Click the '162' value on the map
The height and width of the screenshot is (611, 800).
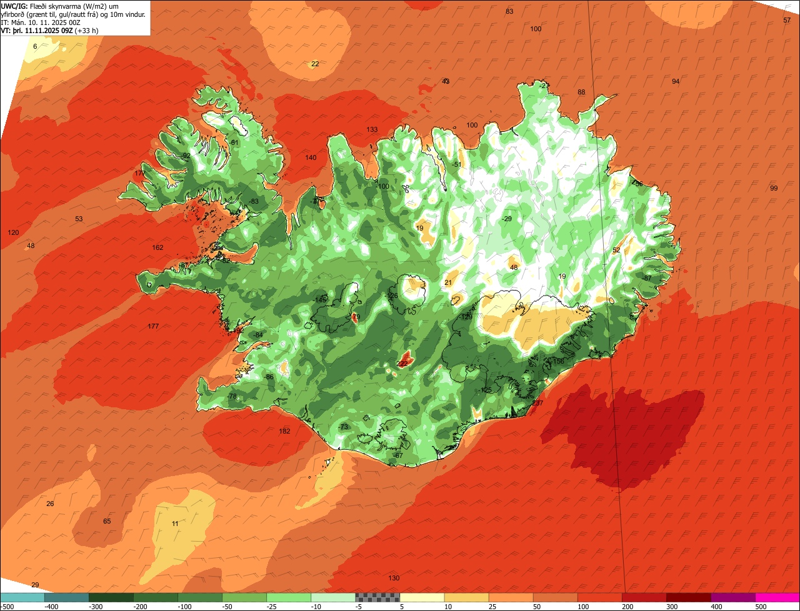click(x=157, y=247)
